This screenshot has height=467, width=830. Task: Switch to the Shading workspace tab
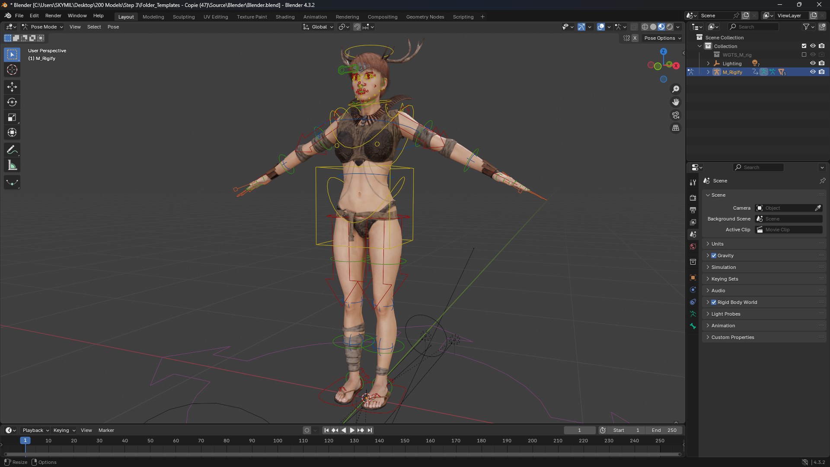[x=285, y=17]
